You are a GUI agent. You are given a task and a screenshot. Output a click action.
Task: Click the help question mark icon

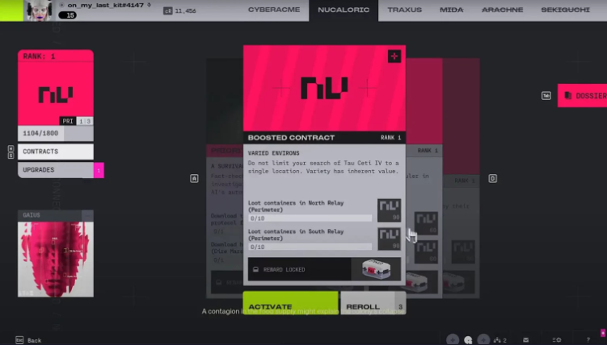(588, 339)
